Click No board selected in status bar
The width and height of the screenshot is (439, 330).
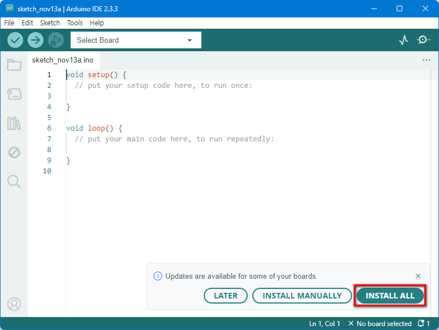380,324
